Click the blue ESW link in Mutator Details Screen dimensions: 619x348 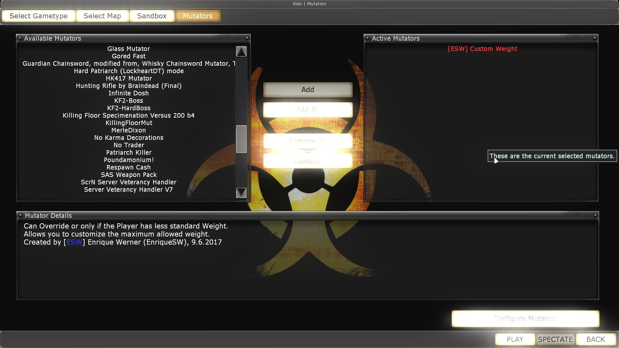(x=74, y=242)
